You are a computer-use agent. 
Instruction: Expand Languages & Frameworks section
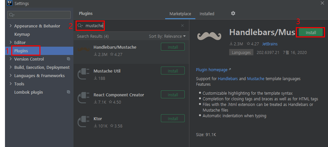pos(11,75)
